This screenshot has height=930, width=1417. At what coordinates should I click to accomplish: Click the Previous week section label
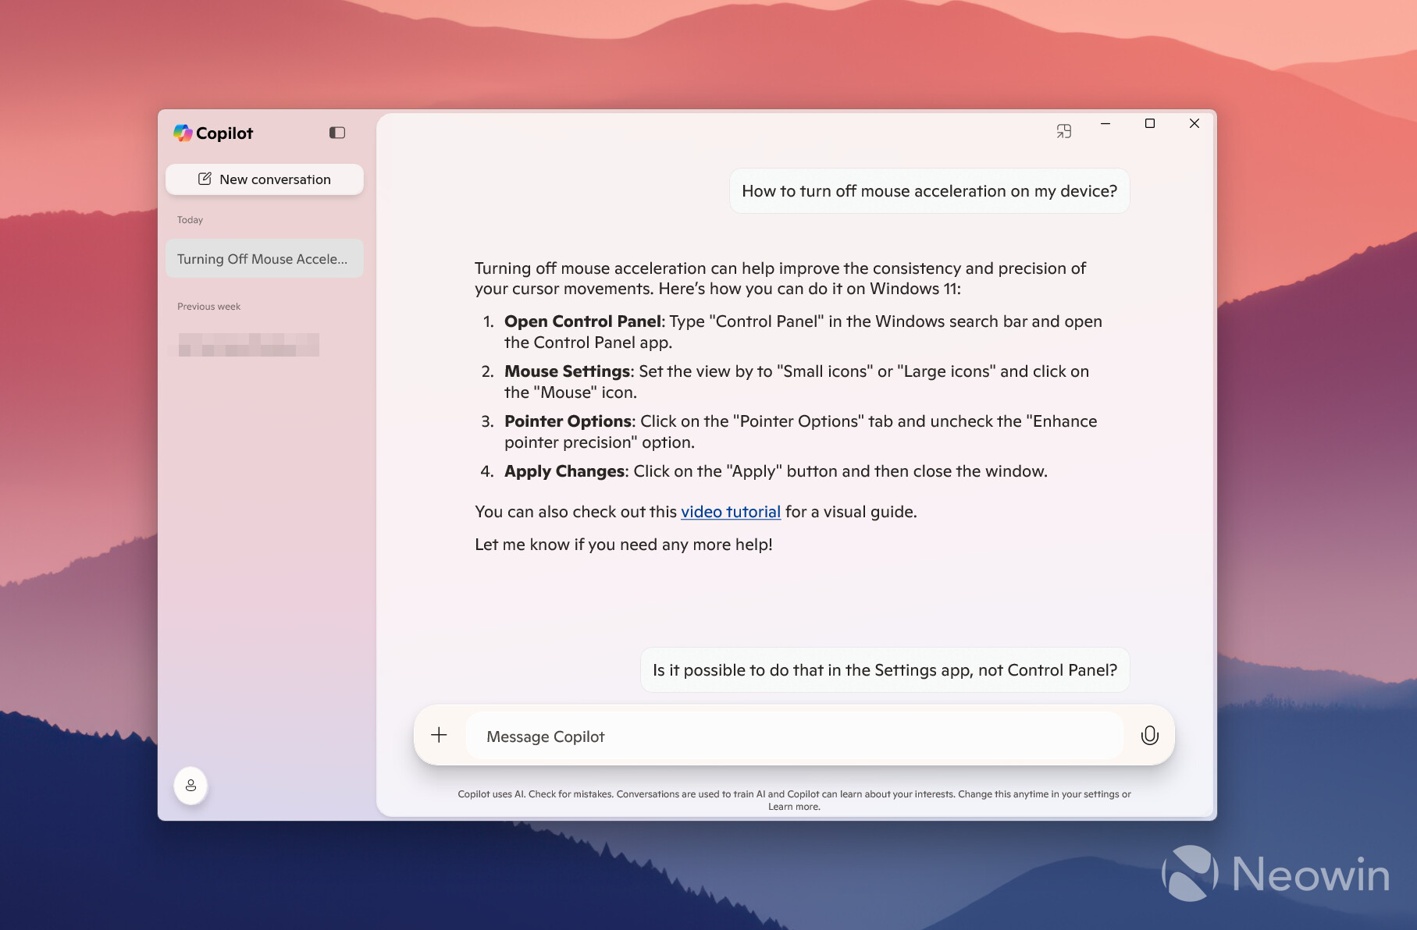[208, 307]
